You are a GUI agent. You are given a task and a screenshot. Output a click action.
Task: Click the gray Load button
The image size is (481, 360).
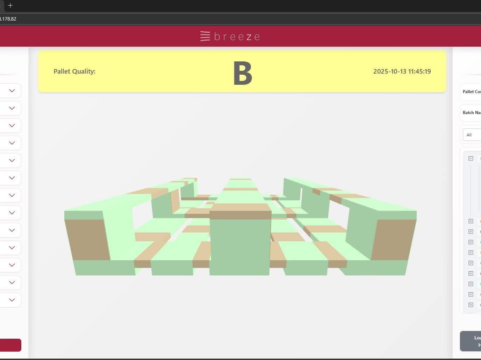point(471,341)
